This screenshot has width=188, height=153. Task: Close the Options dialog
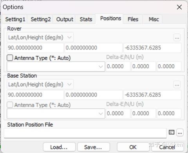click(179, 7)
